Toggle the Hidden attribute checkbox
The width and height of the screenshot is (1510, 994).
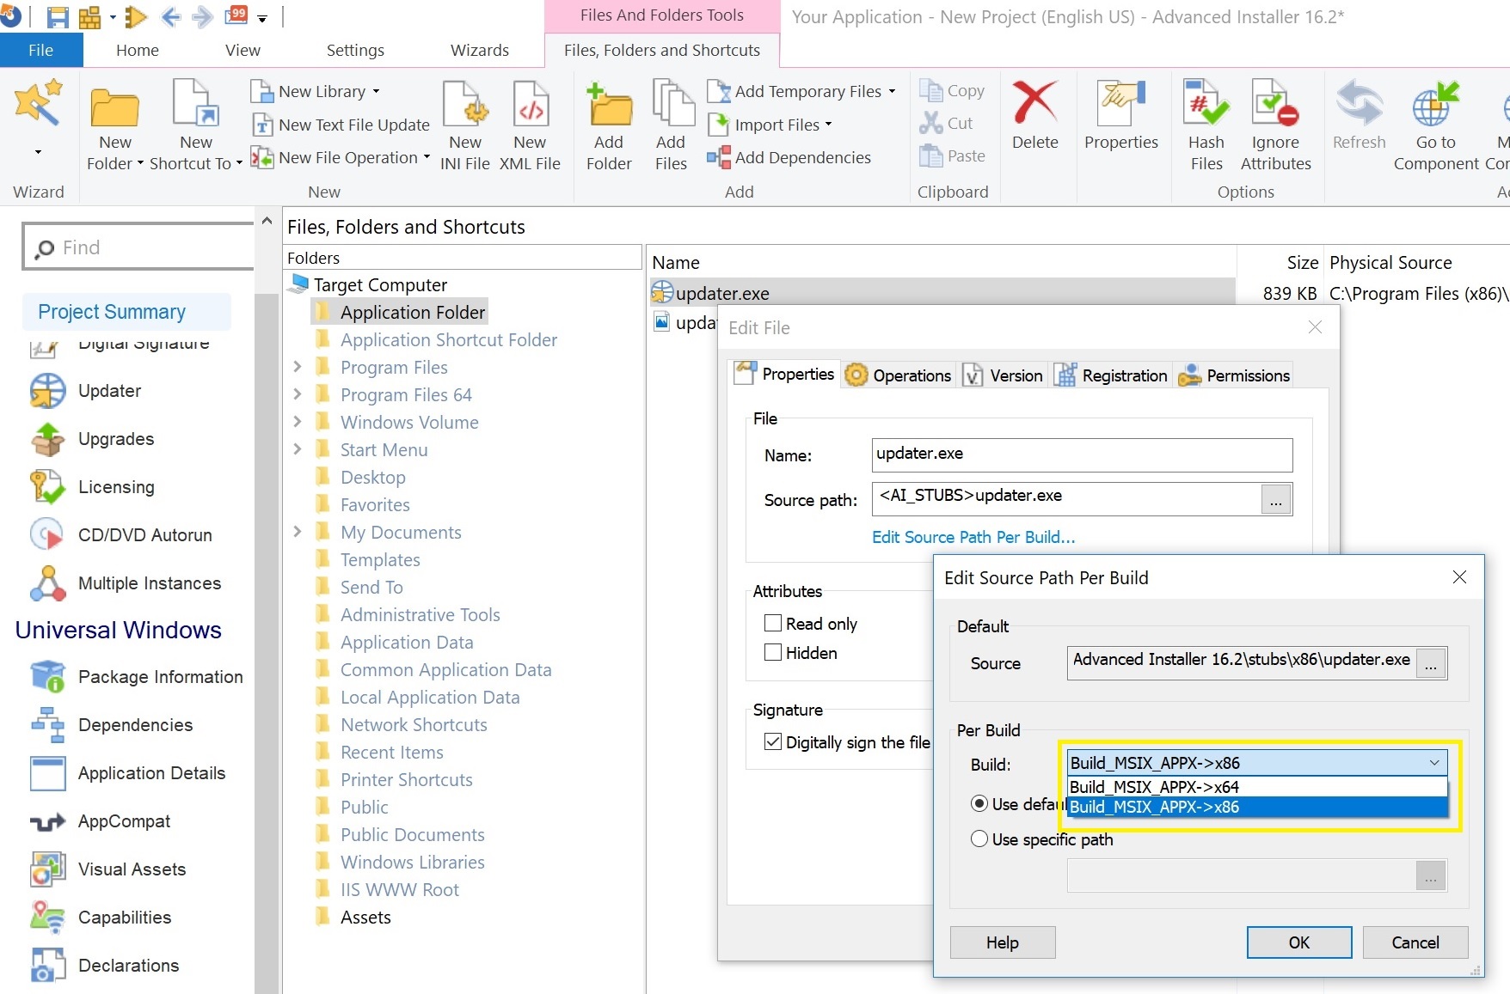773,653
